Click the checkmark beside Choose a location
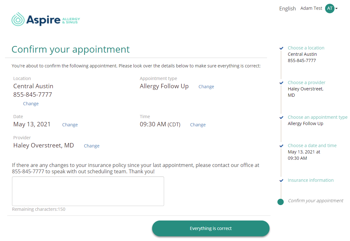 281,48
